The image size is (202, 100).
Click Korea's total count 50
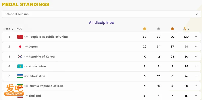tap(186, 57)
